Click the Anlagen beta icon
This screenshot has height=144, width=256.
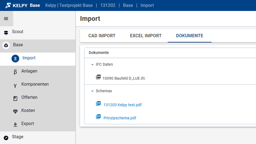(x=15, y=72)
